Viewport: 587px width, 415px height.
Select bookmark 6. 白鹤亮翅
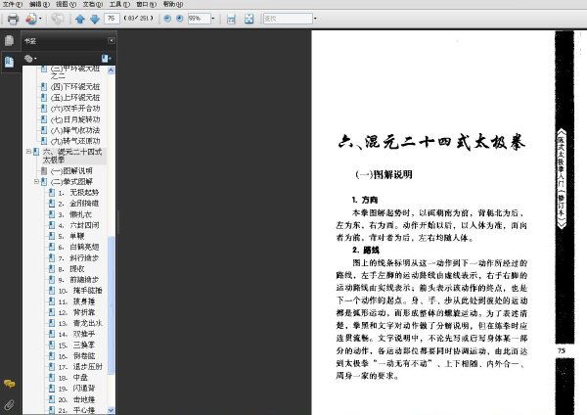click(x=78, y=247)
